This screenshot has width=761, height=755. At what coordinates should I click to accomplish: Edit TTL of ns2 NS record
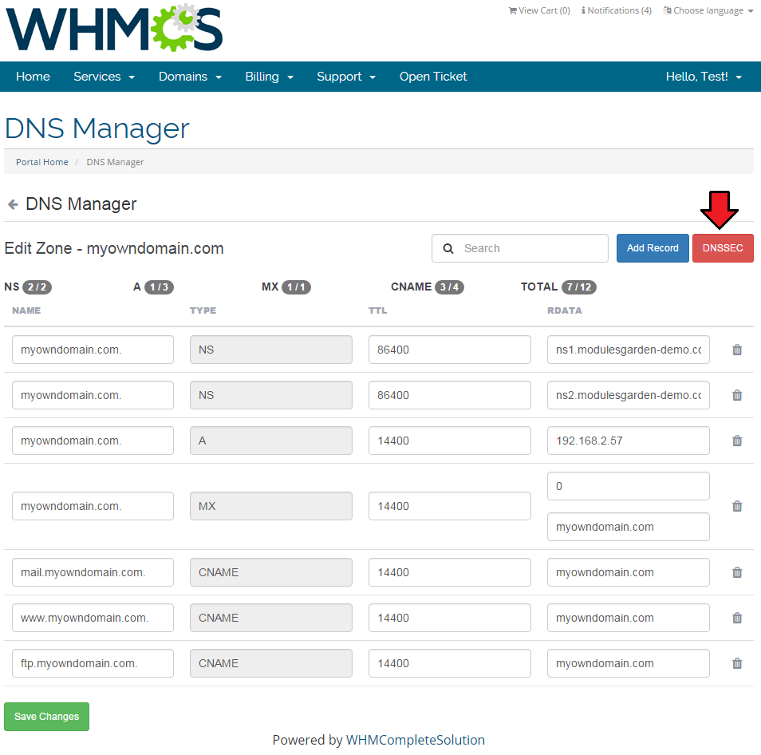(x=449, y=395)
